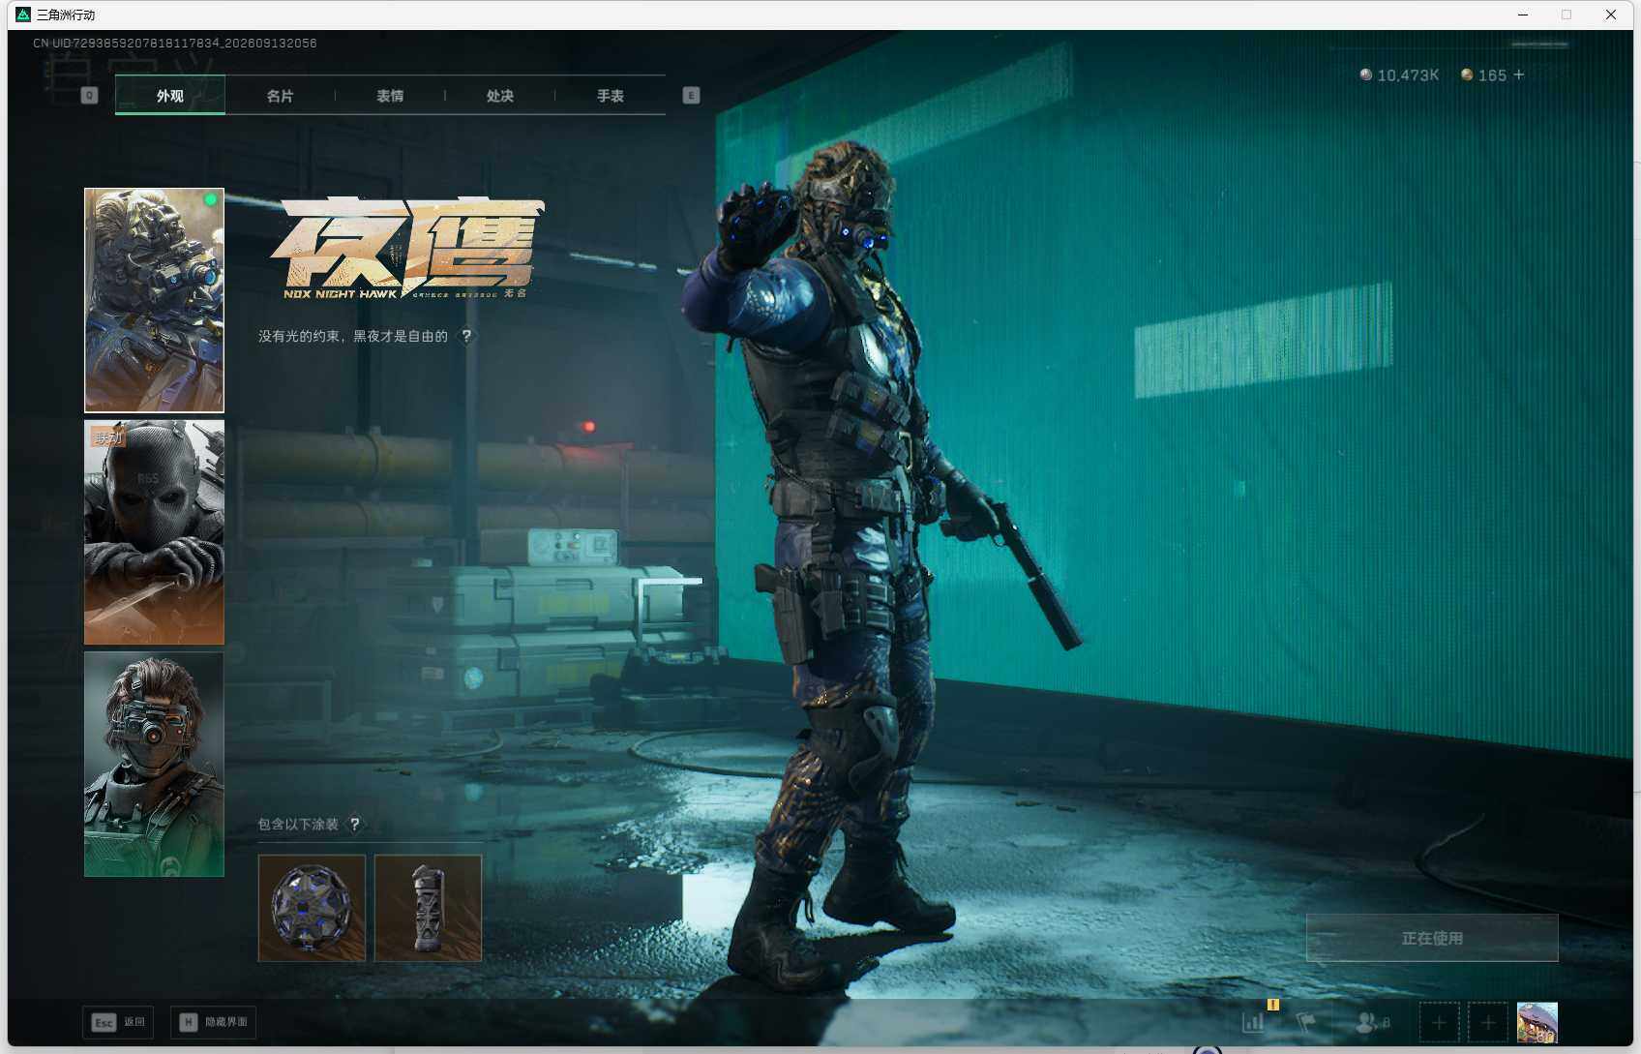The height and width of the screenshot is (1054, 1641).
Task: Open help icon beside the skin description
Action: pyautogui.click(x=466, y=336)
